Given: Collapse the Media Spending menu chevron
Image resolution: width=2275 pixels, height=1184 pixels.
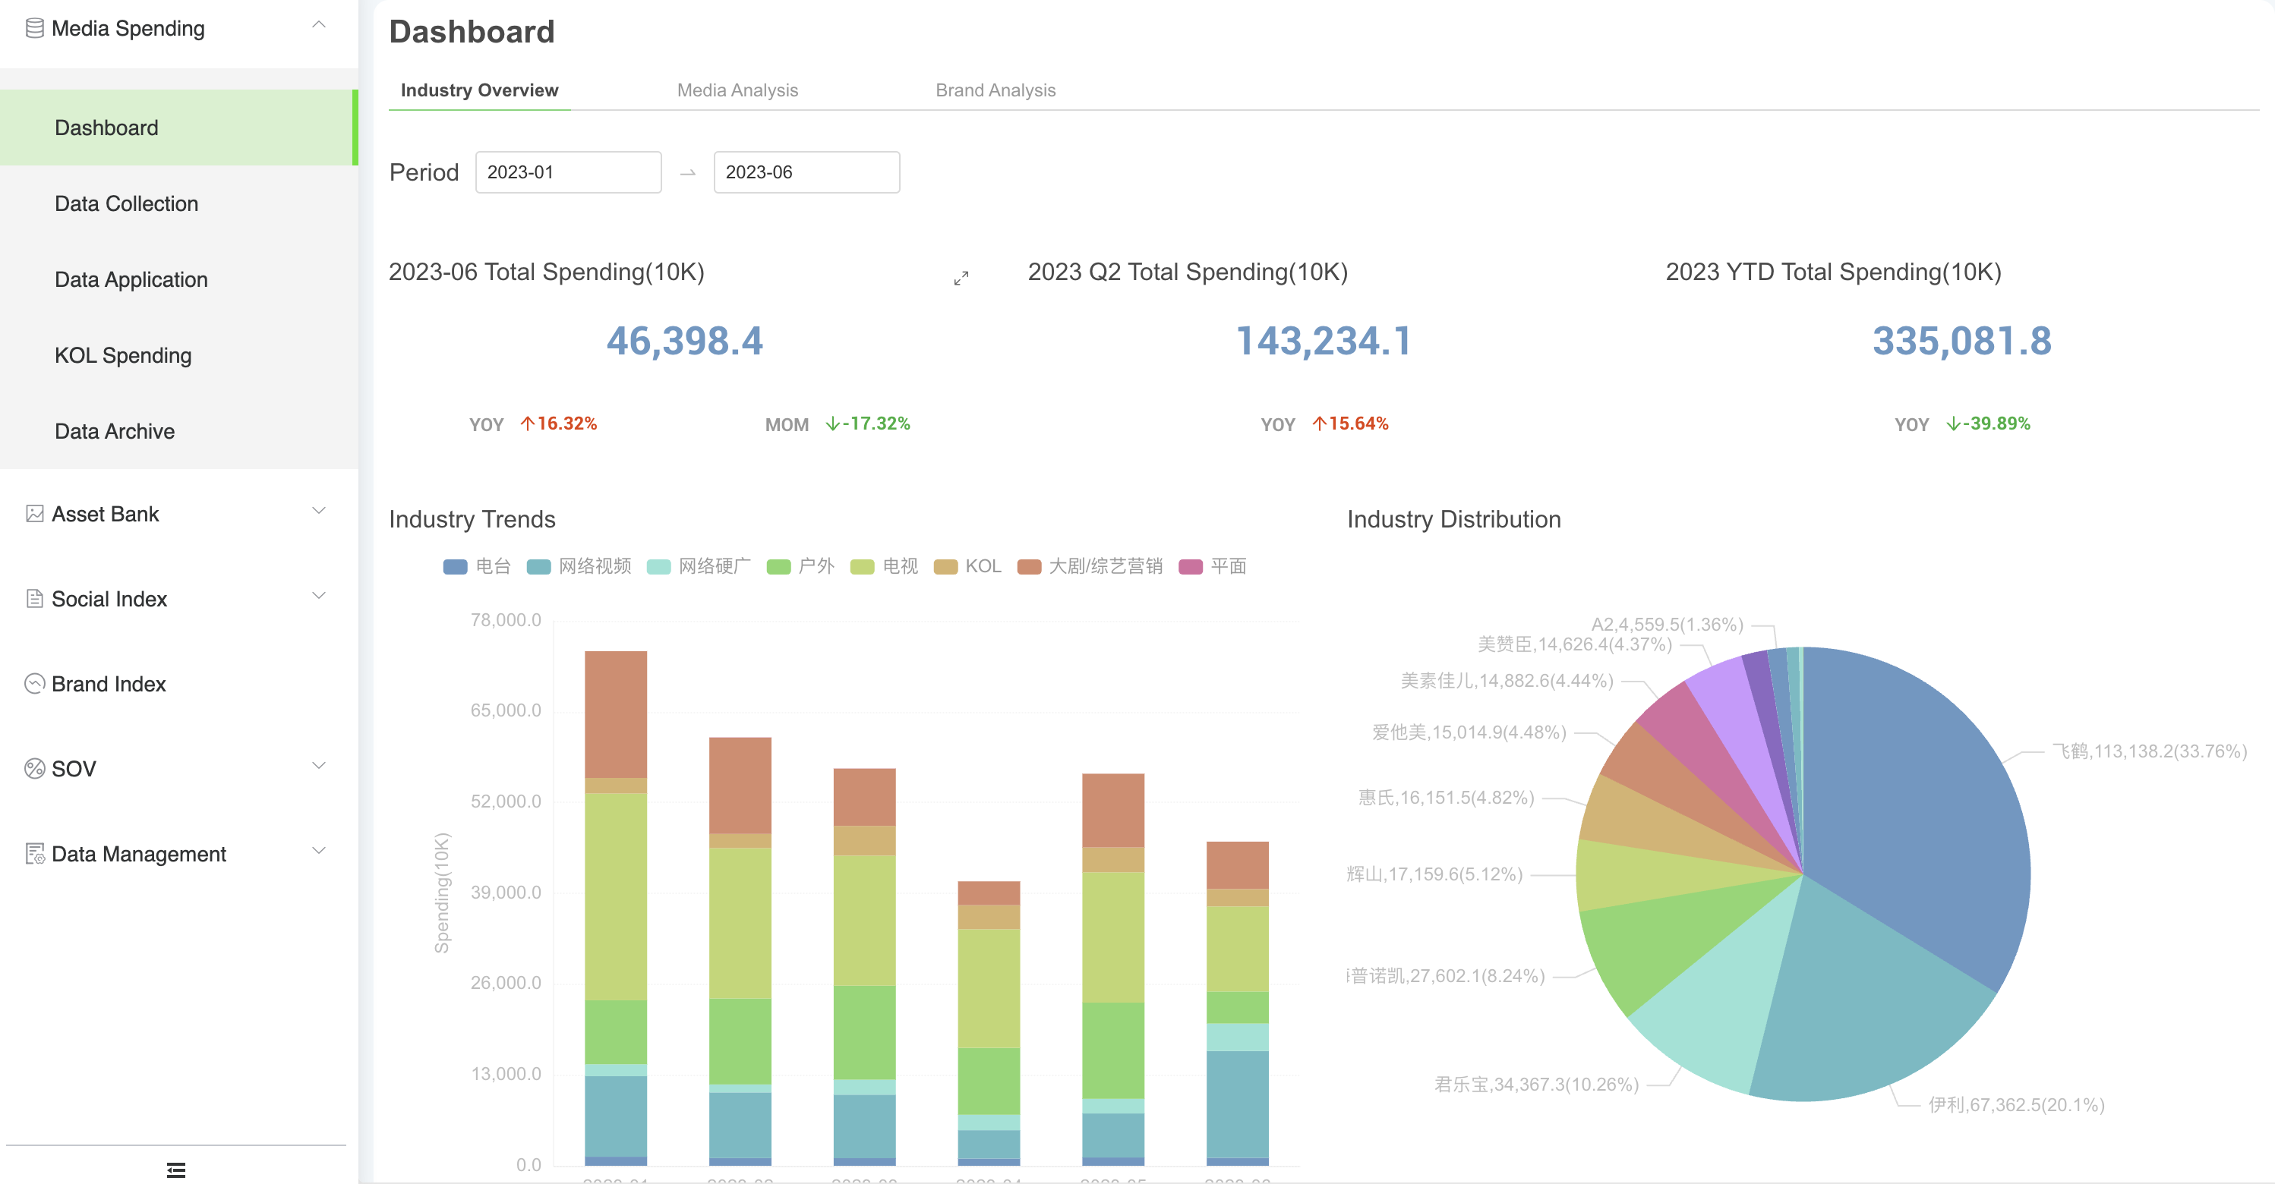Looking at the screenshot, I should pyautogui.click(x=319, y=26).
